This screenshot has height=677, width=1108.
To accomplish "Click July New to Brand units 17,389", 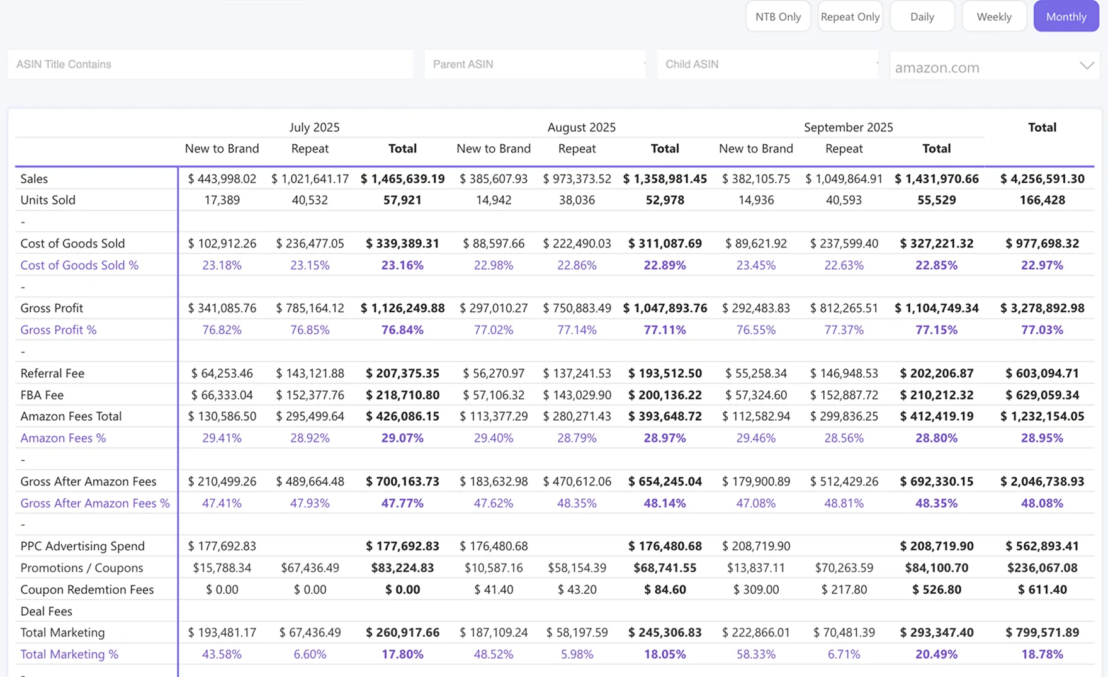I will coord(222,200).
